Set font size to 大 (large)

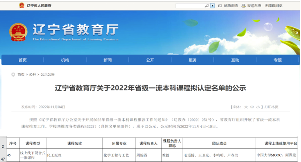pos(246,107)
